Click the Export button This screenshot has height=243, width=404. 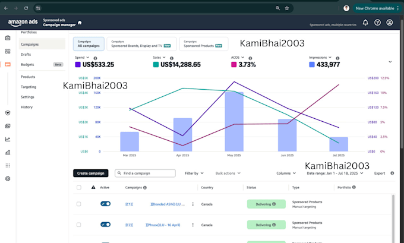click(380, 173)
